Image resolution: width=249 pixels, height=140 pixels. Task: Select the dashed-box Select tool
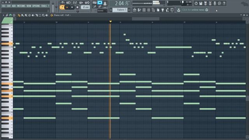tap(40, 15)
